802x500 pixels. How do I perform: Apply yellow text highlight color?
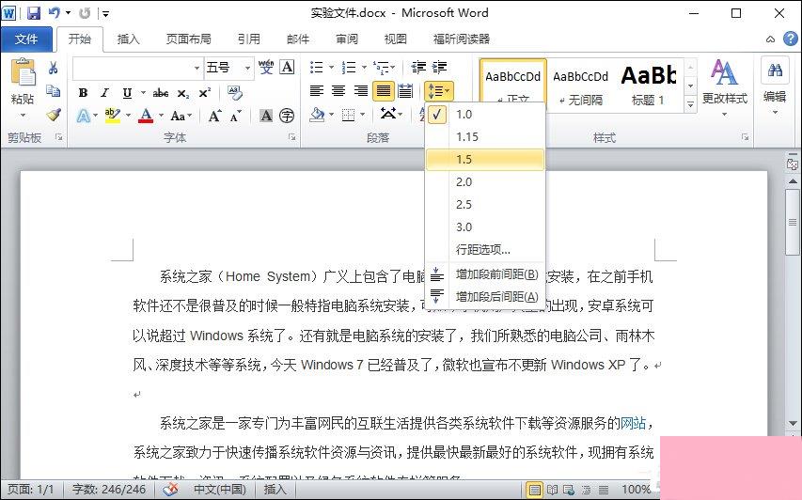pos(113,116)
